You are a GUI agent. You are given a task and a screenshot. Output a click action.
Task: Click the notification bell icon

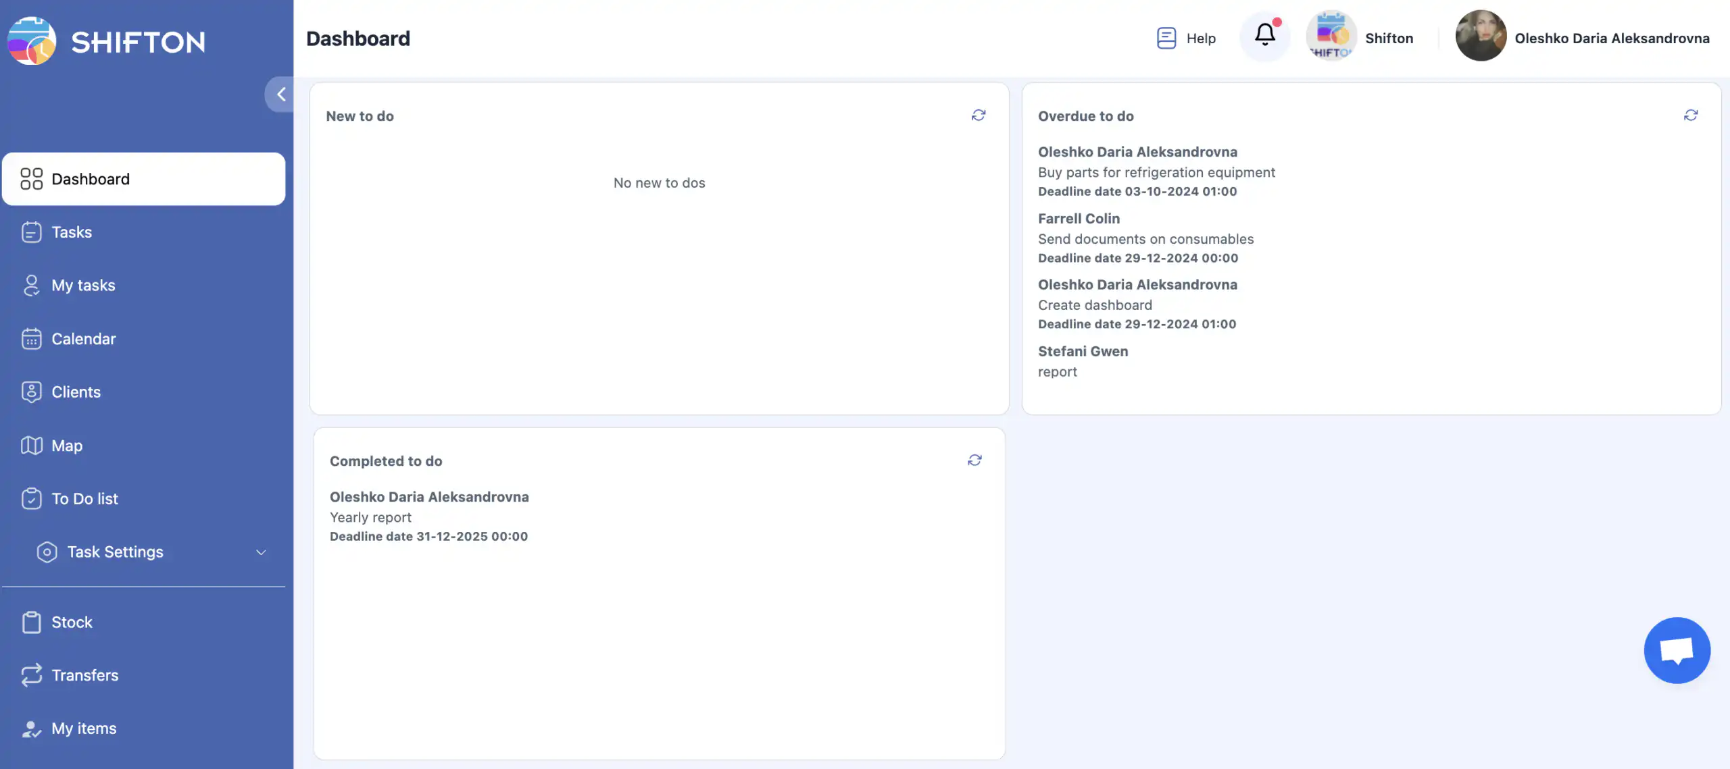click(x=1264, y=34)
